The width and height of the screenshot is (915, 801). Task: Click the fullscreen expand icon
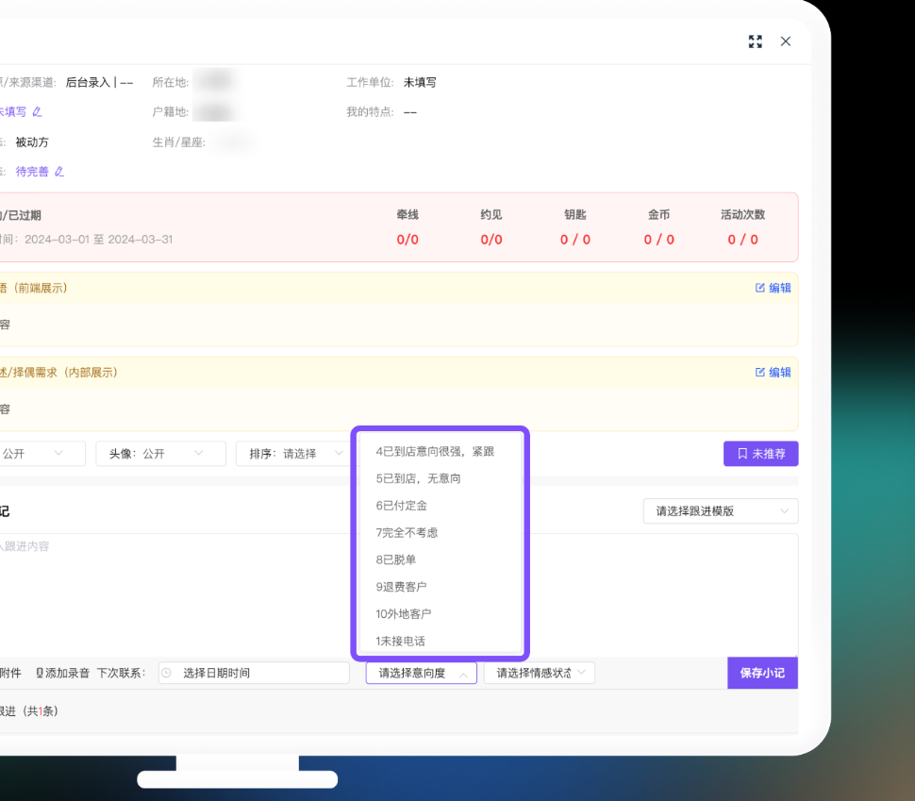[755, 42]
